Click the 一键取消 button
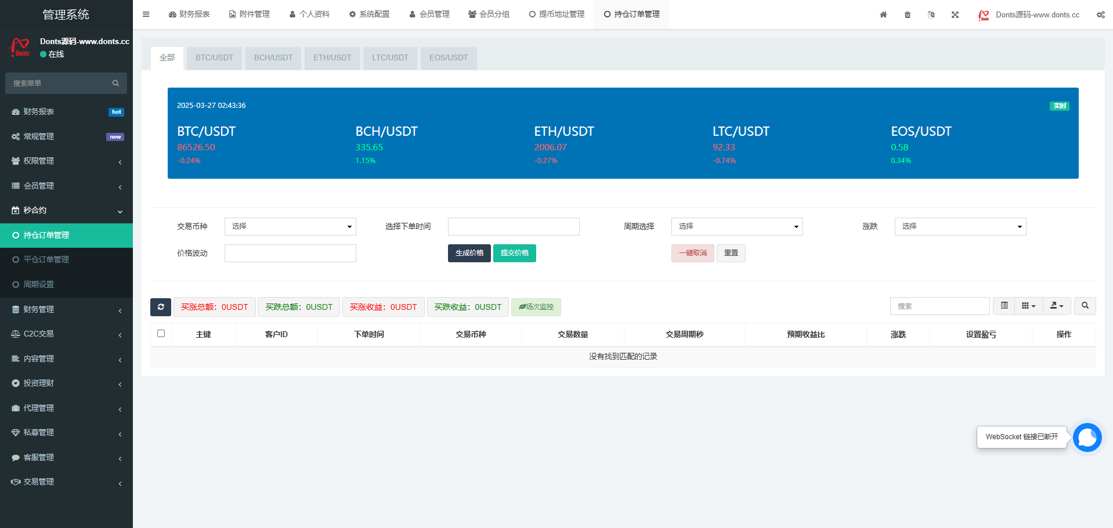1113x528 pixels. 693,253
